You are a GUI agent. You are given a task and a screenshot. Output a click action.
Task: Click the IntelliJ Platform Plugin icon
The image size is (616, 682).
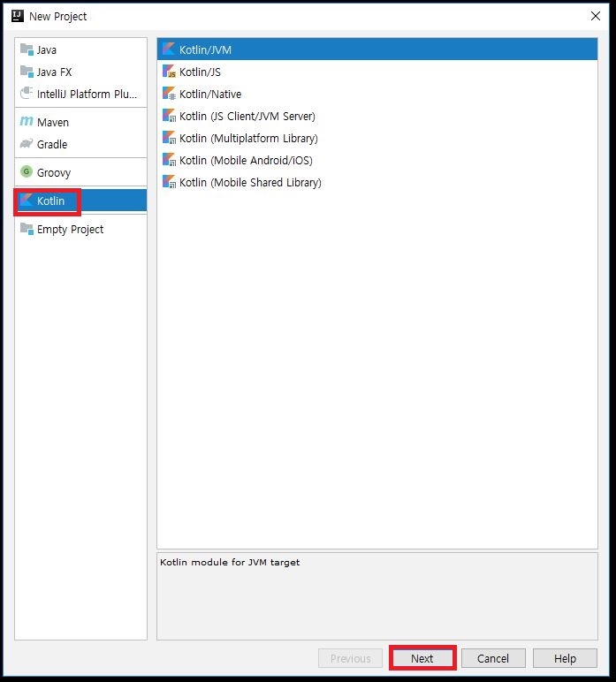[27, 93]
